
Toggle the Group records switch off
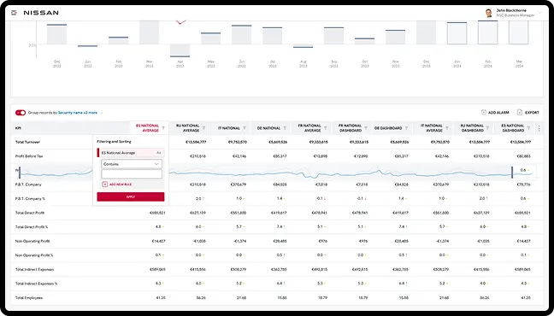point(21,113)
